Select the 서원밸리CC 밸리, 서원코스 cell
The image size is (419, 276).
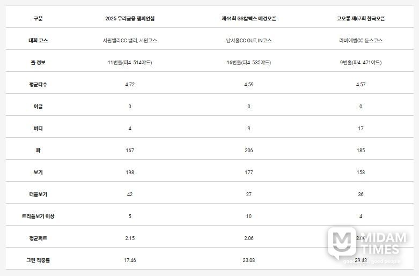pos(130,40)
